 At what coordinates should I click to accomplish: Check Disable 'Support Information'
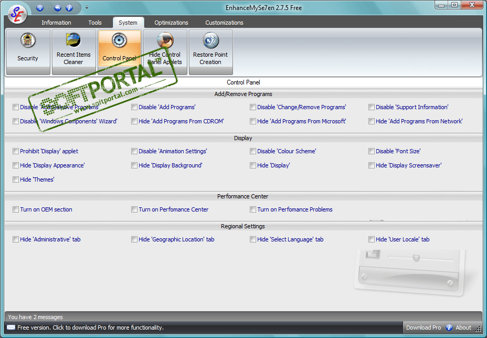tap(372, 107)
